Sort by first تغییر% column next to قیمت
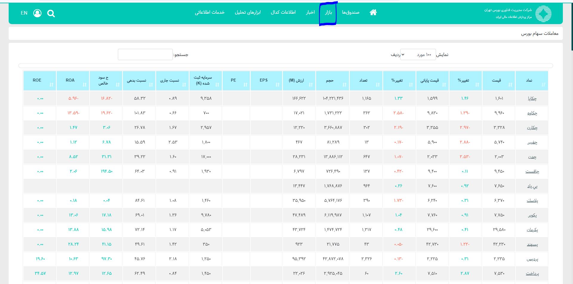573x284 pixels. tap(466, 81)
